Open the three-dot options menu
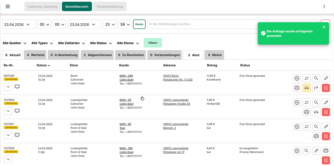This screenshot has width=334, height=166. click(324, 6)
